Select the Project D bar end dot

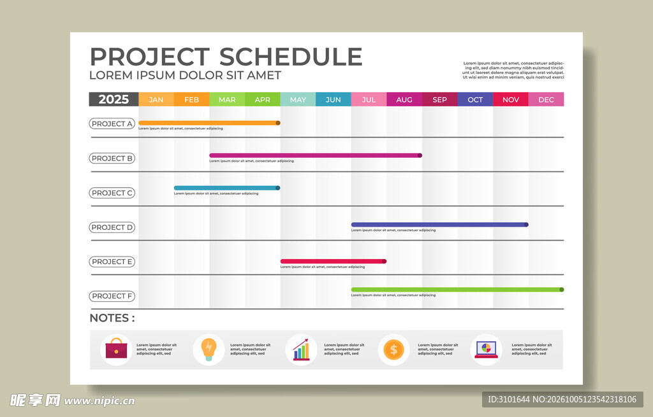pos(526,225)
